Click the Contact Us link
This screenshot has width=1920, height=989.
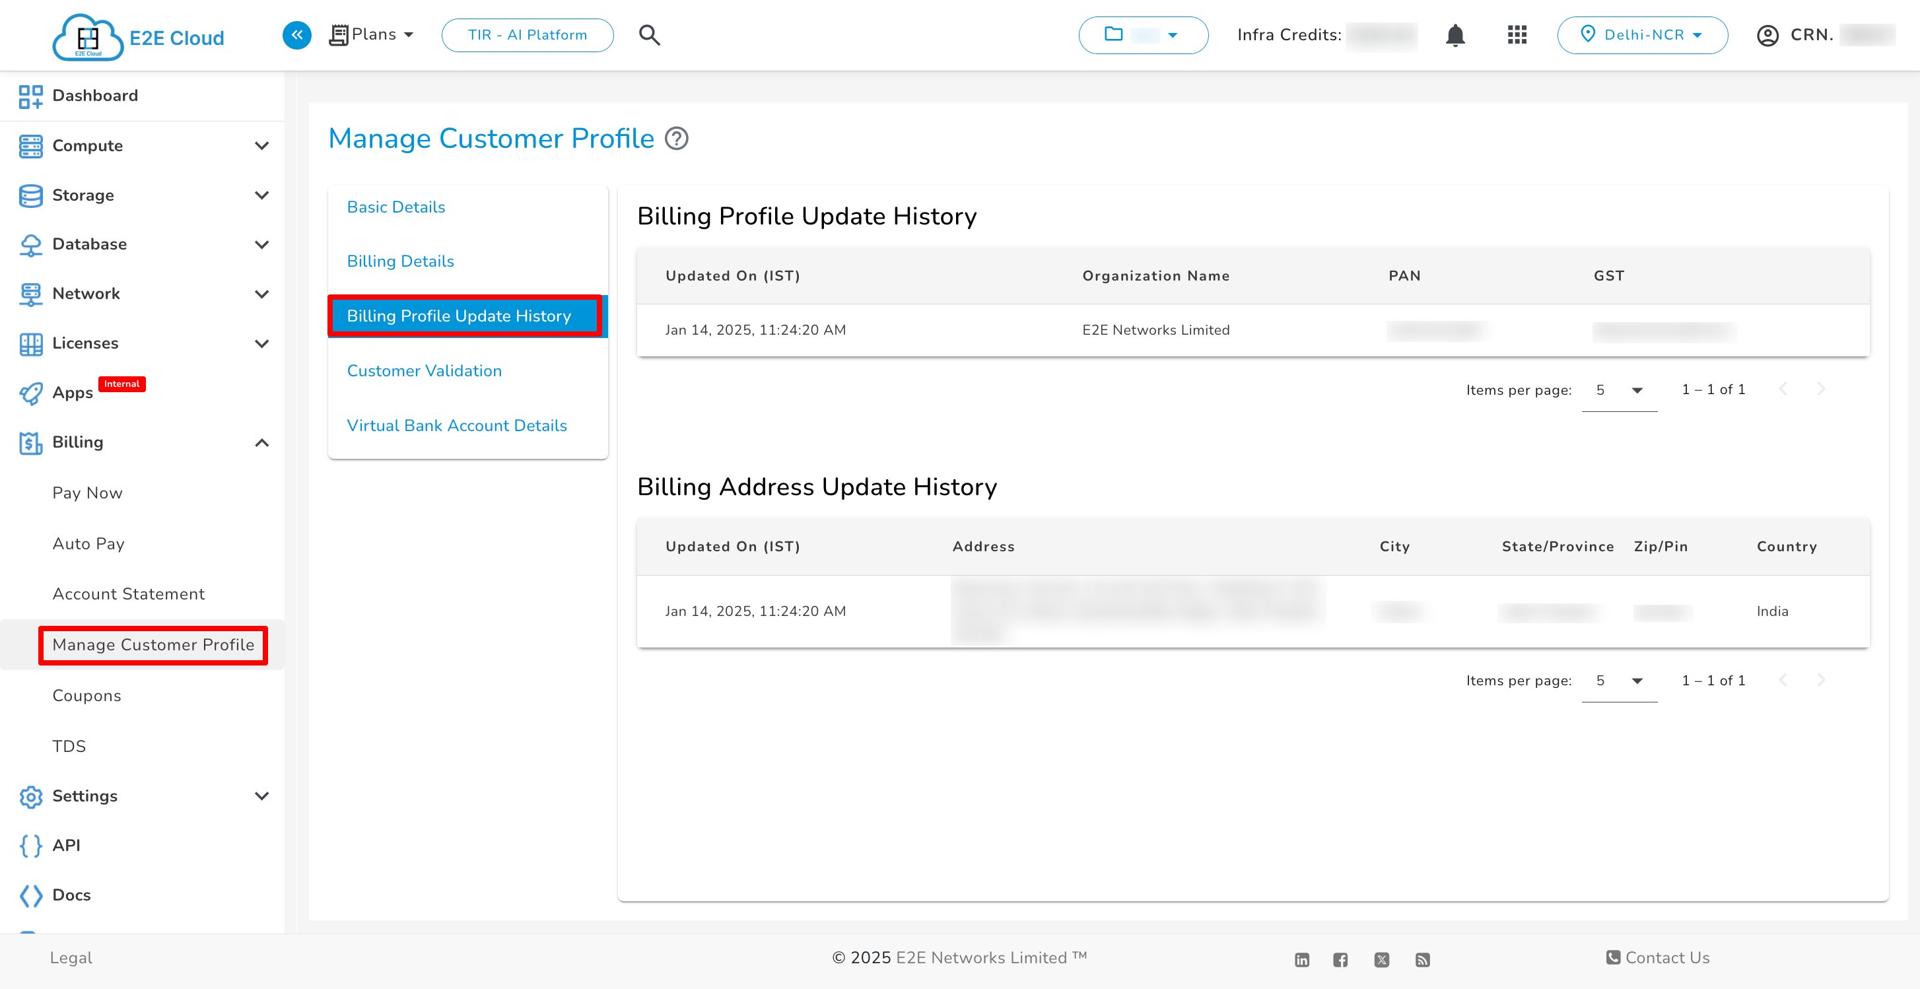click(1659, 958)
